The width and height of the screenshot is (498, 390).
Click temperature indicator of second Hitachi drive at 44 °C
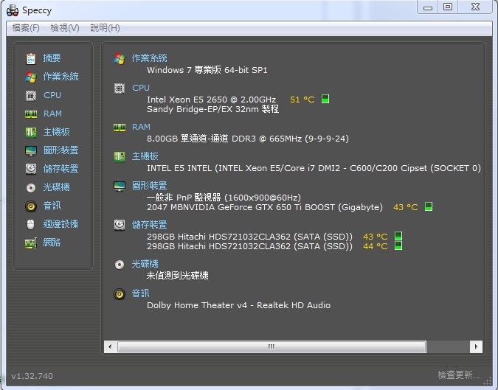[398, 246]
